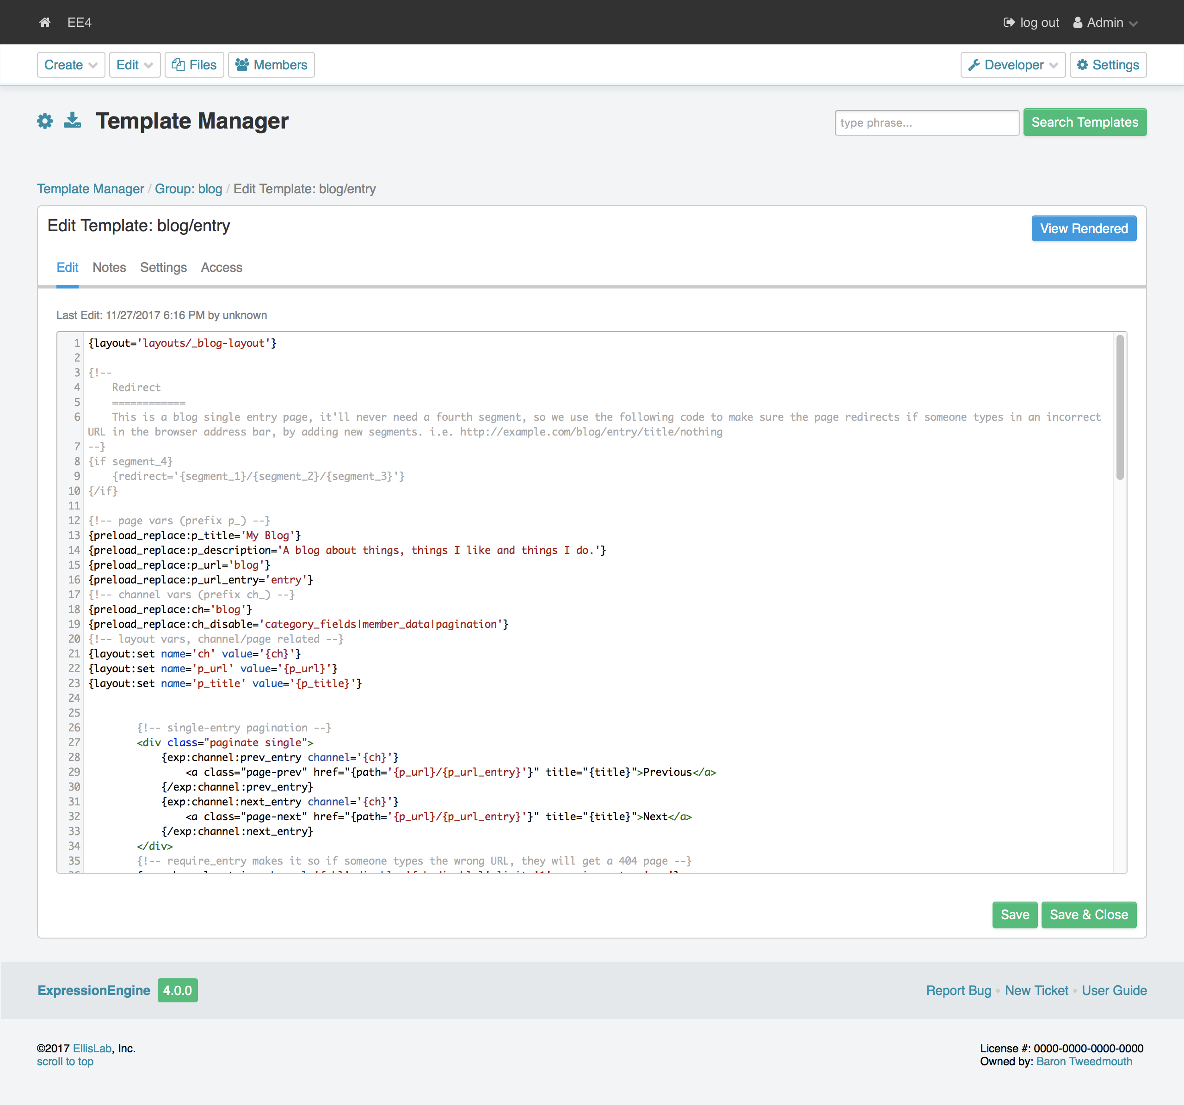Click line 8 'if segment_4' code
Screen dimensions: 1184x1105
tap(130, 461)
